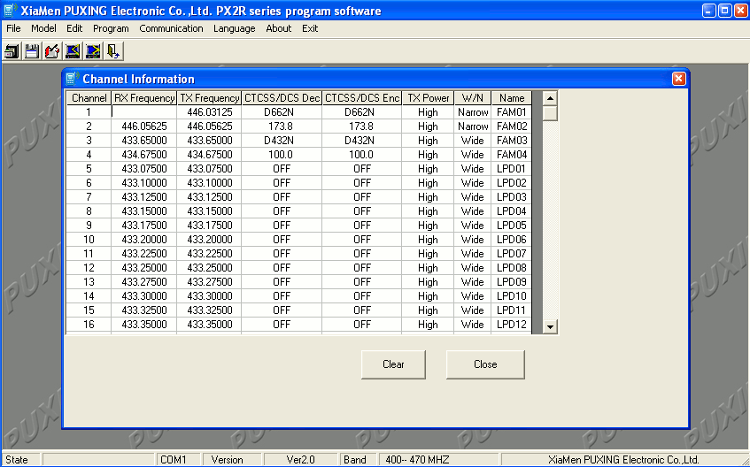Screen dimensions: 750x467
Task: Select TX Frequency 433.12500 in channel 7
Action: pyautogui.click(x=210, y=197)
